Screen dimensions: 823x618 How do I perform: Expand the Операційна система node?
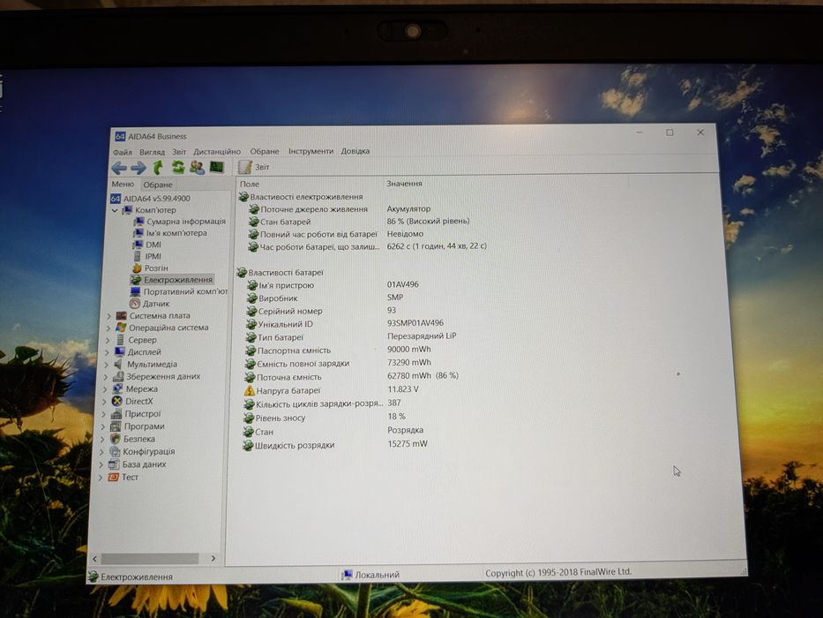pos(108,328)
